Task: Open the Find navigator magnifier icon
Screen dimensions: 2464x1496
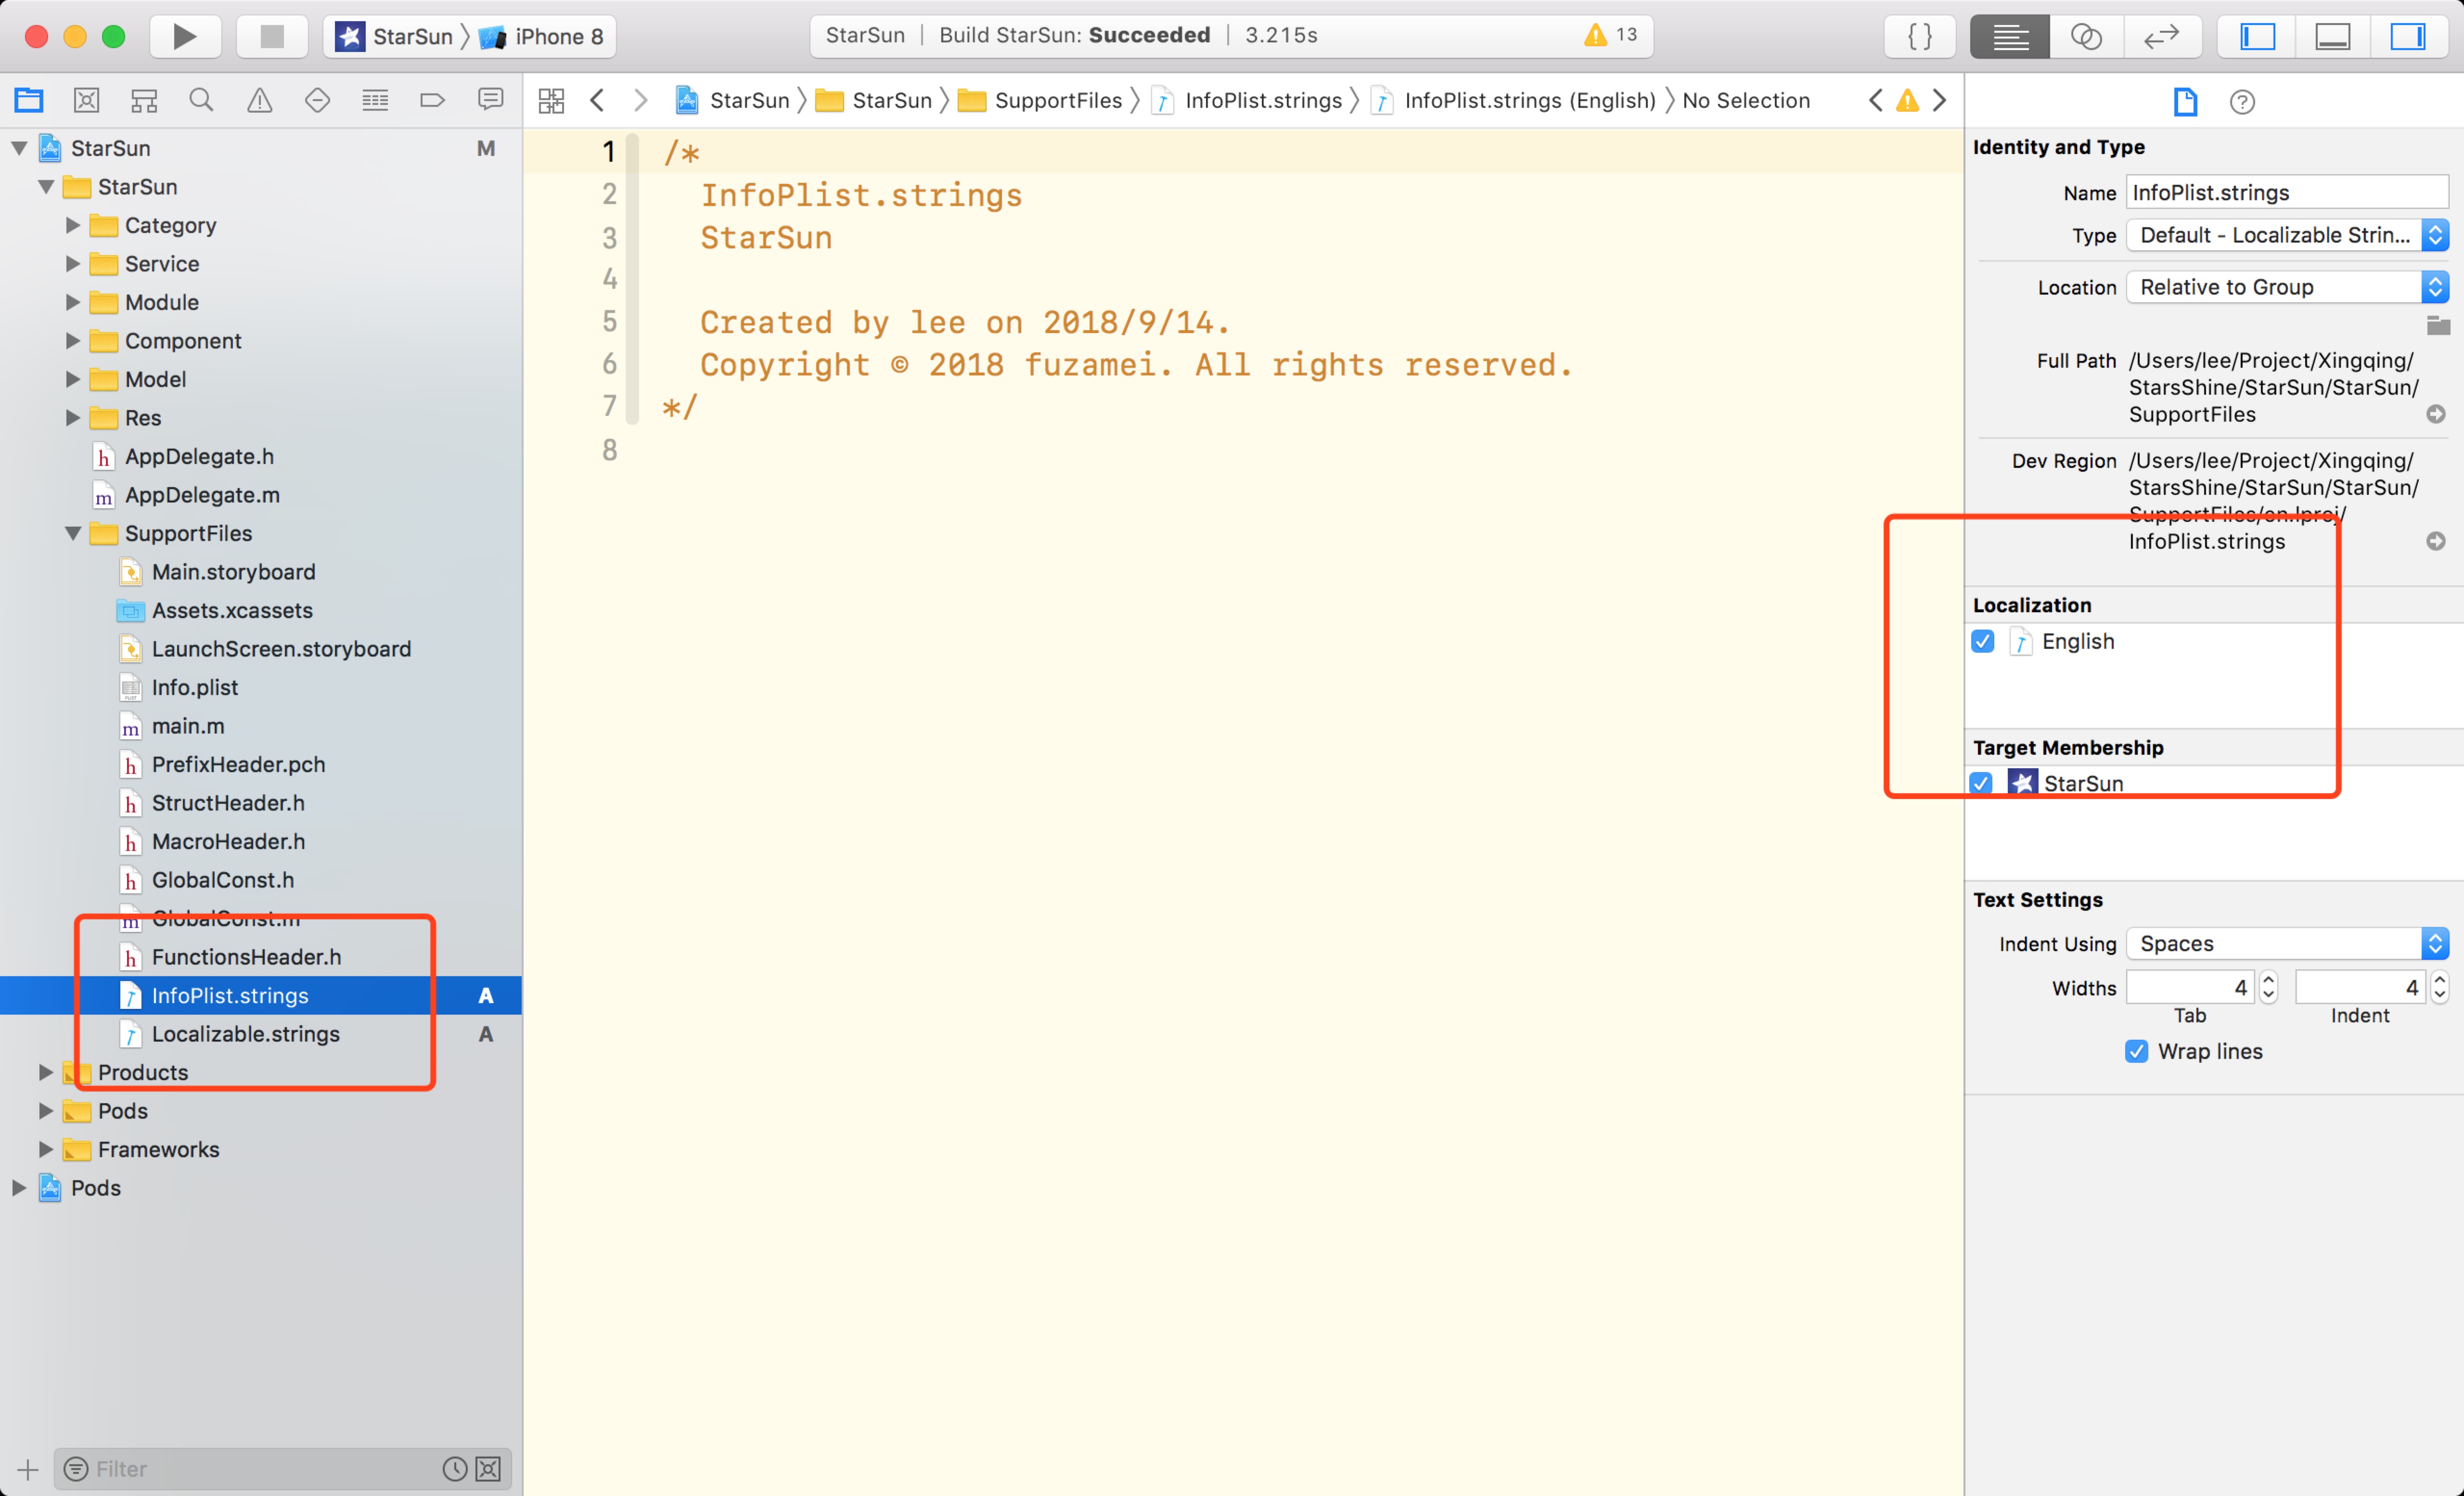Action: 201,100
